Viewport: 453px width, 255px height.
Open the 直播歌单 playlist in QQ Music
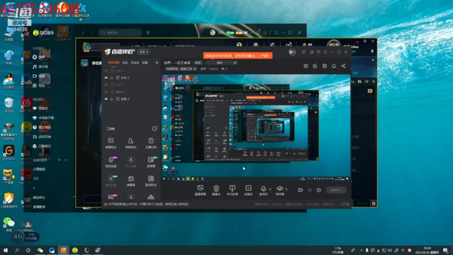(39, 207)
